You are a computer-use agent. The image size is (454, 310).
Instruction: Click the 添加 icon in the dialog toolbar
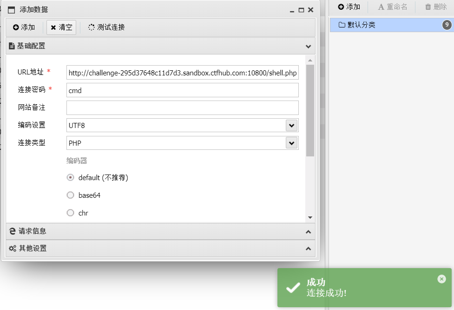pos(15,27)
